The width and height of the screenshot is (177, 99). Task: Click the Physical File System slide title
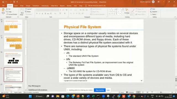tap(82, 27)
